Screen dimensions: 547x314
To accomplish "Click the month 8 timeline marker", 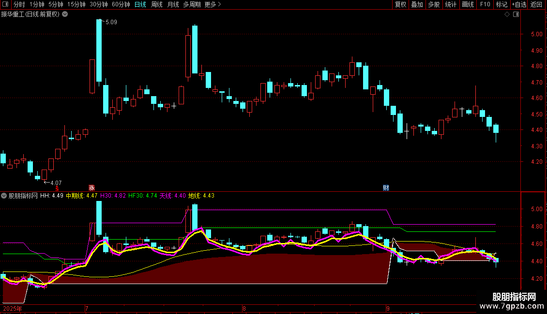I will coord(244,308).
